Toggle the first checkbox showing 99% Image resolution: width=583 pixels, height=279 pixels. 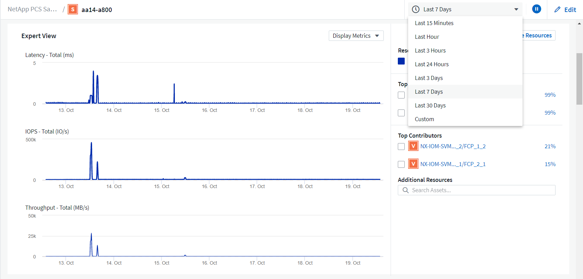[401, 95]
